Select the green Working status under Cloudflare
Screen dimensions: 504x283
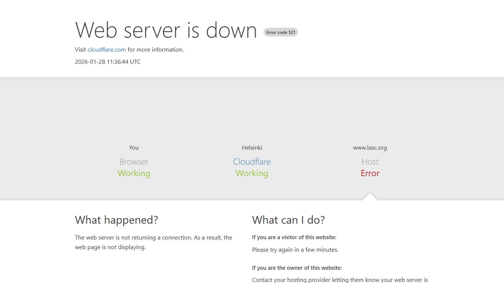point(252,173)
